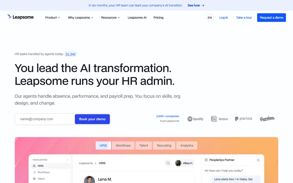Click the Log in link
The width and height of the screenshot is (293, 183).
pos(223,18)
